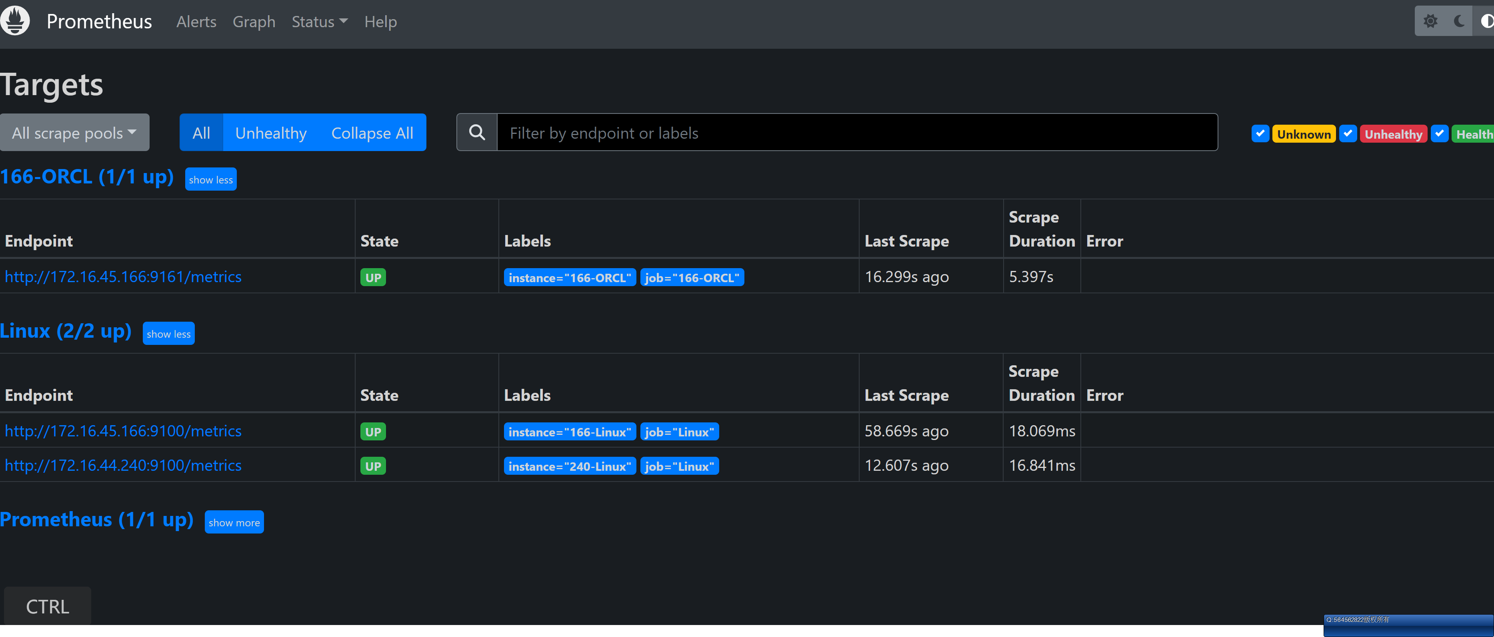Click the job="Linux" label badge

tap(679, 431)
